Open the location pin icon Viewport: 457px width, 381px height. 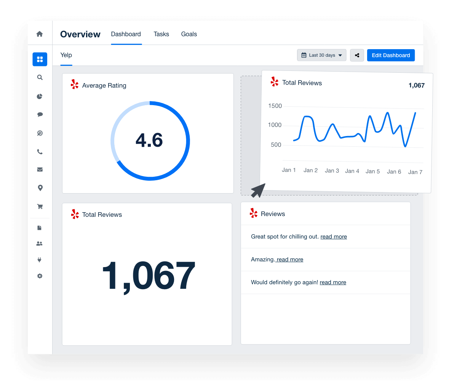pyautogui.click(x=40, y=188)
